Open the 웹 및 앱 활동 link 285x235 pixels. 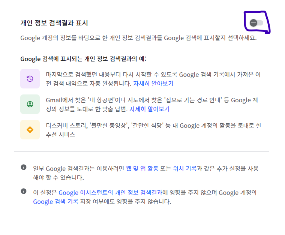142,169
